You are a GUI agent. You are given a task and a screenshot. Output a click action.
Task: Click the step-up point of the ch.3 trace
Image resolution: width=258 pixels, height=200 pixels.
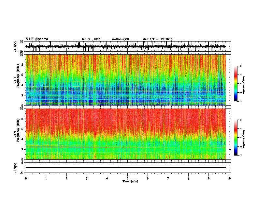118,167
